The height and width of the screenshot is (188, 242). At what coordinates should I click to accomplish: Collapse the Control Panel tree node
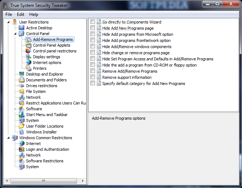click(x=15, y=34)
